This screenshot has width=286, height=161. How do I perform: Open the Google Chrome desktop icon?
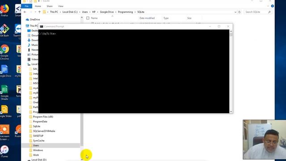tap(4, 52)
